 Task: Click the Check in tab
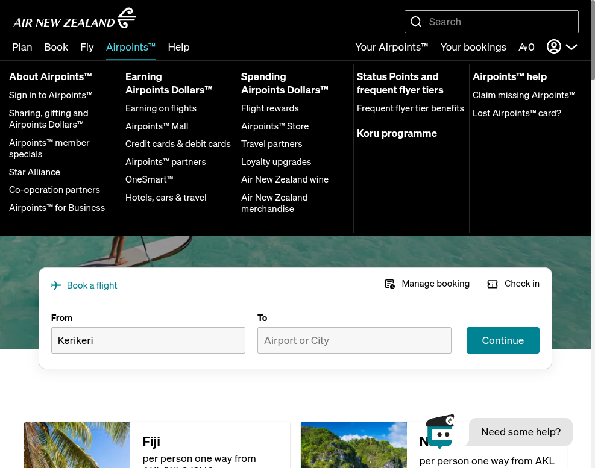tap(514, 284)
